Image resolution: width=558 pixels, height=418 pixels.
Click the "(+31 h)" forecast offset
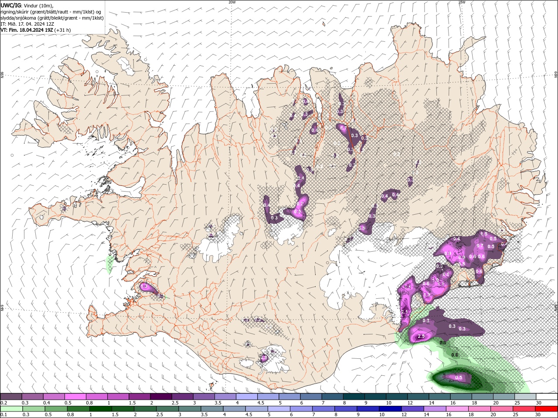pyautogui.click(x=62, y=30)
